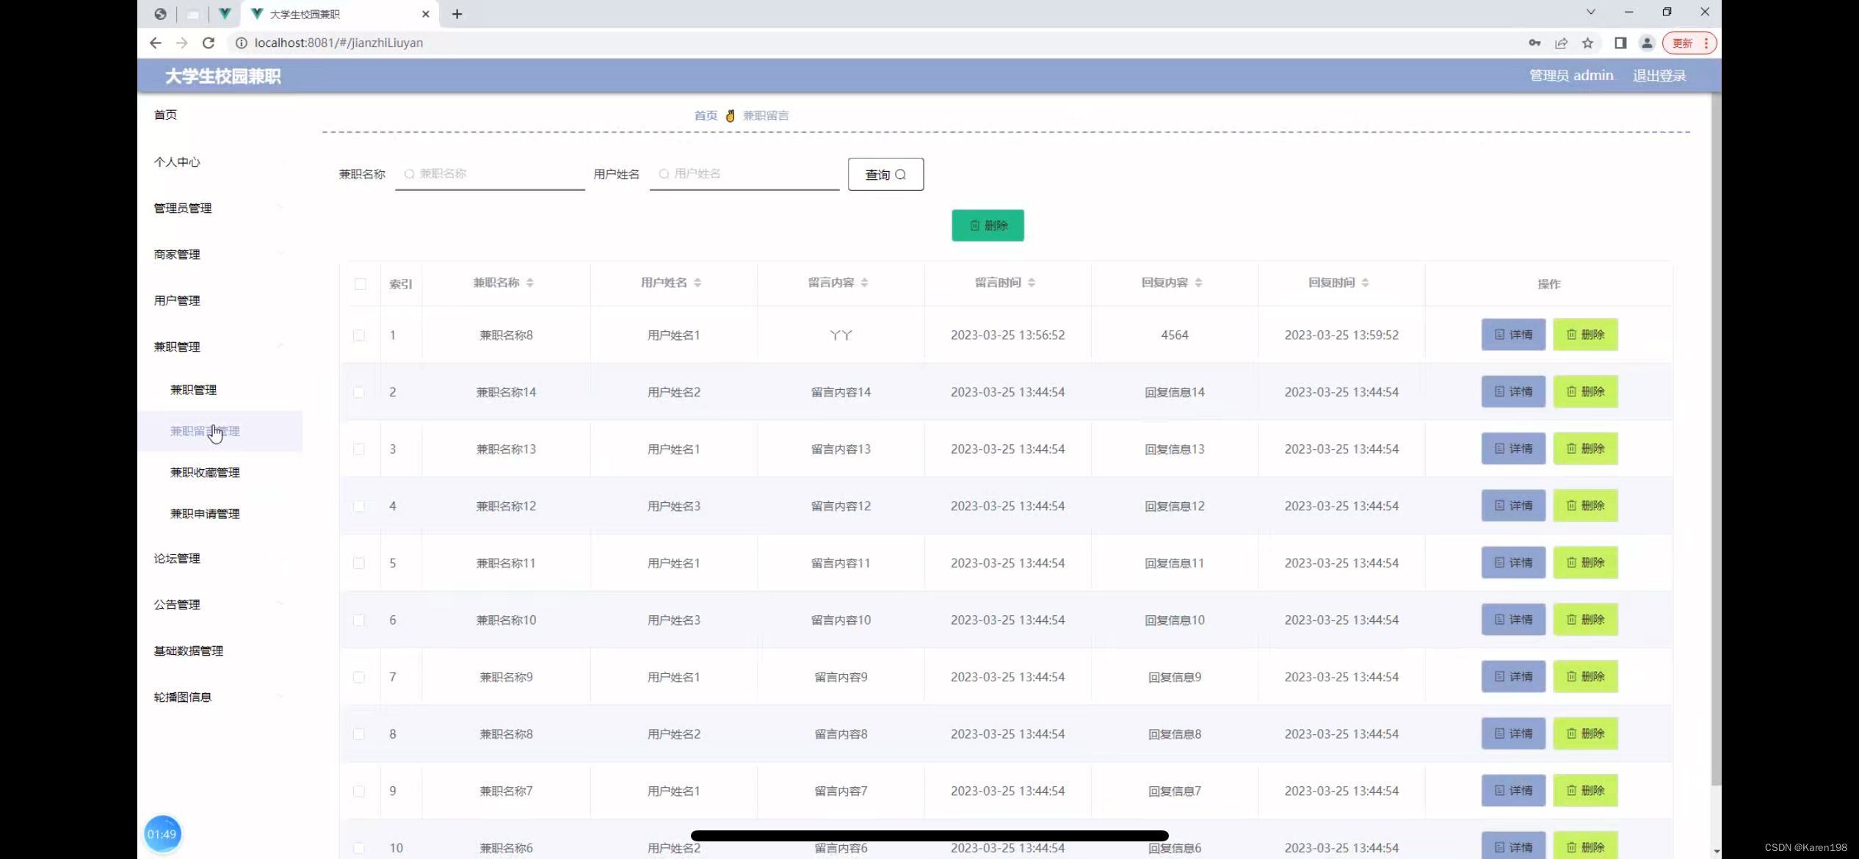The image size is (1859, 859).
Task: Click the forward navigation arrow
Action: [181, 43]
